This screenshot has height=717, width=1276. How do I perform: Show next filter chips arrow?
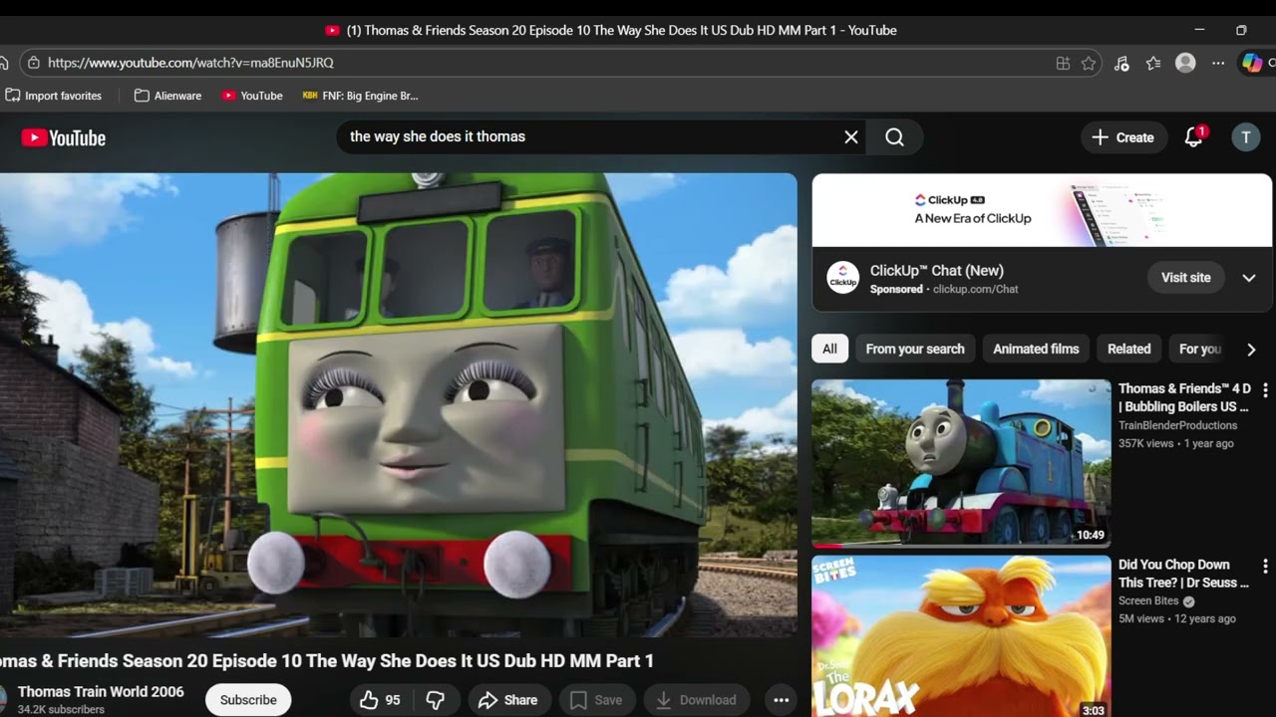click(x=1251, y=350)
